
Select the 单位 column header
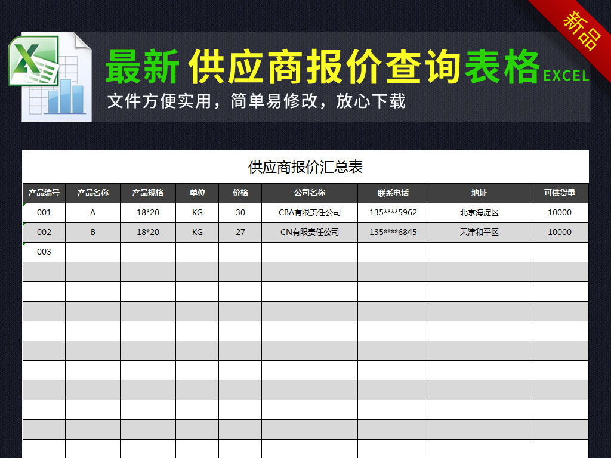tap(197, 193)
